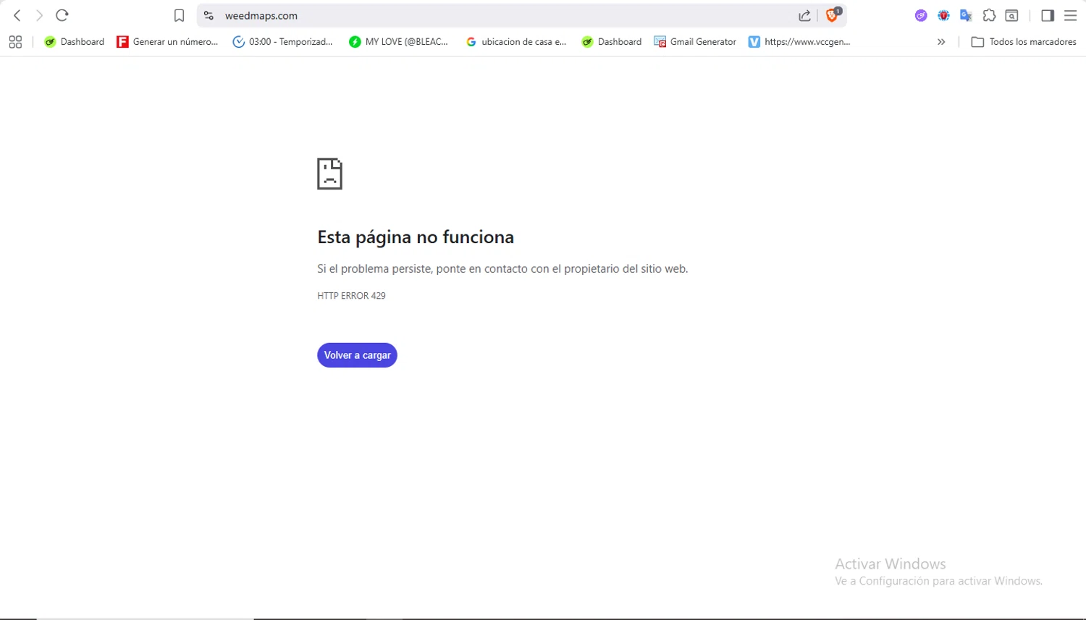Open the extensions puzzle-piece menu
Image resolution: width=1086 pixels, height=620 pixels.
coord(989,15)
